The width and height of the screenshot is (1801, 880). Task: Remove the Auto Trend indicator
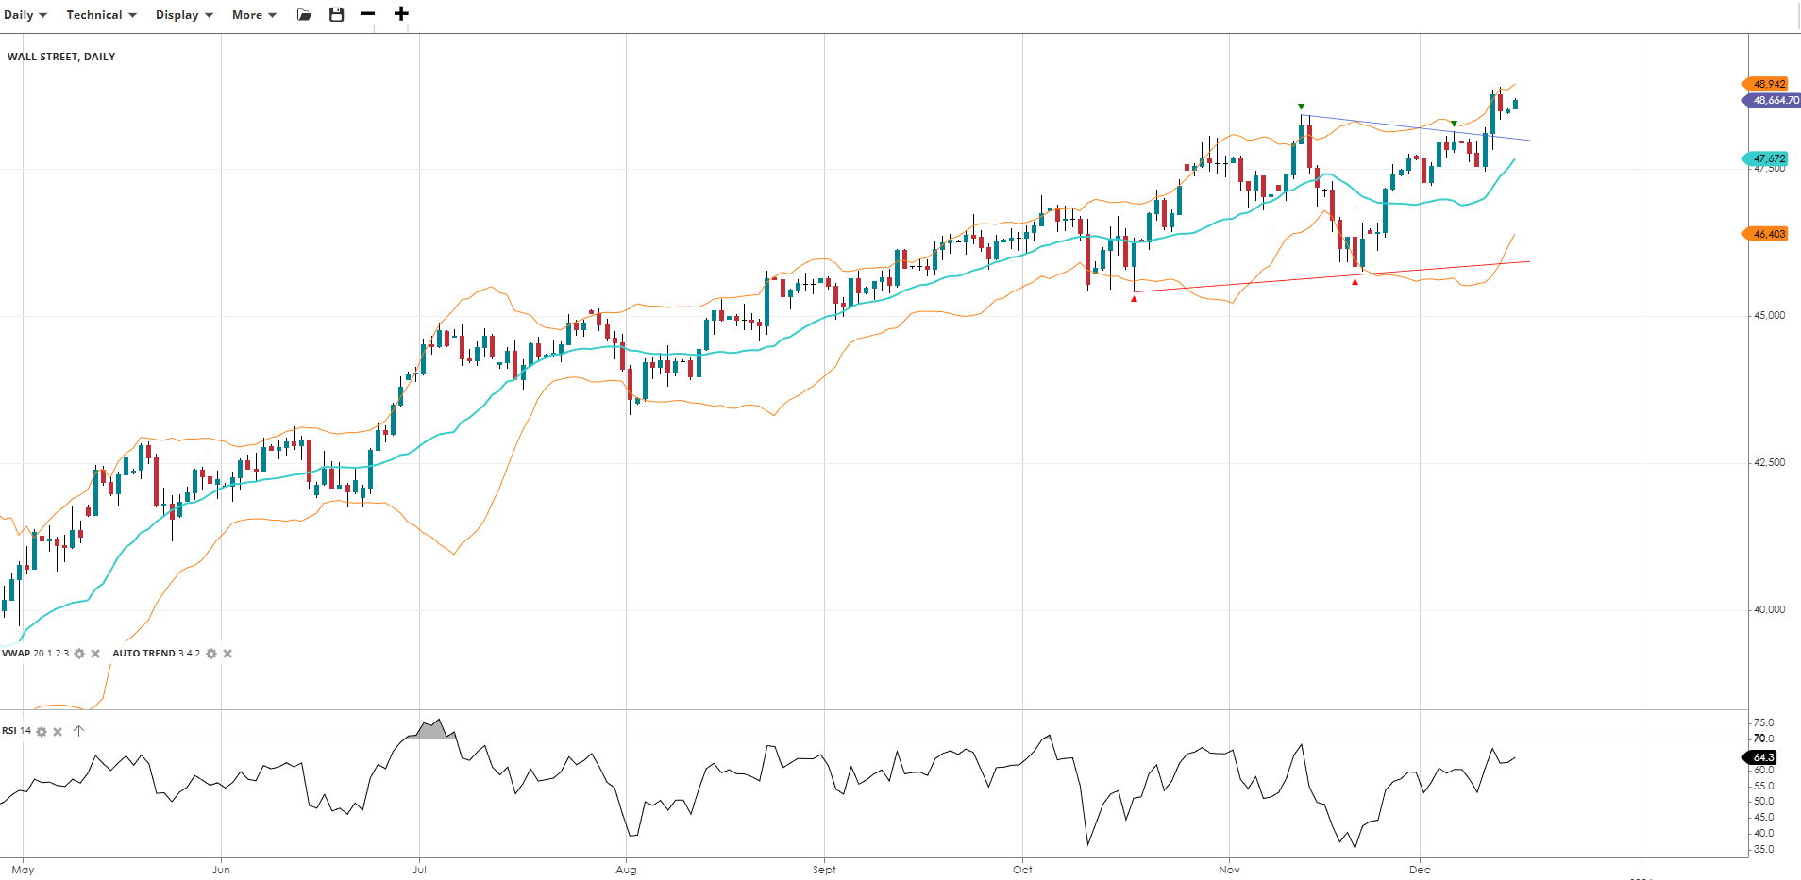[227, 654]
